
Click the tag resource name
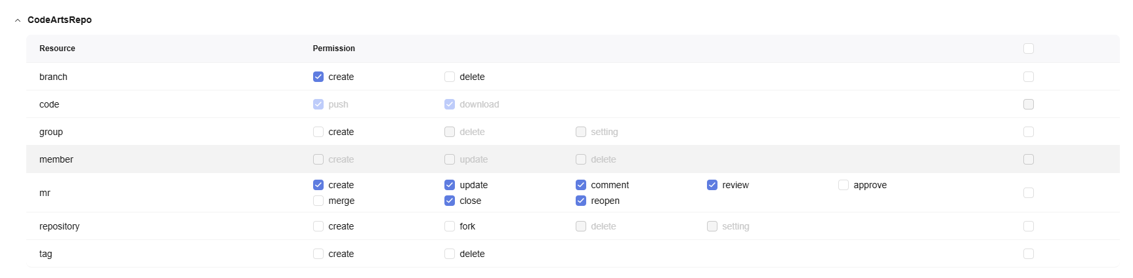46,254
